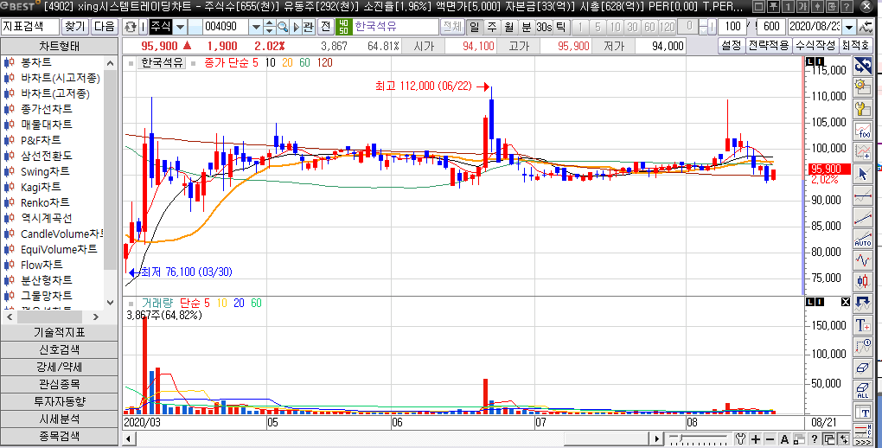The image size is (882, 448).
Task: Toggle the 한국석유 price legend checkbox
Action: click(131, 63)
